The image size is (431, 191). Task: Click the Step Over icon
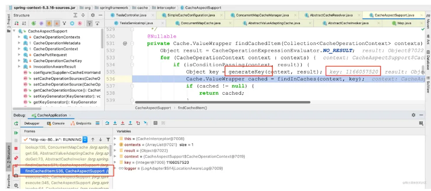point(107,123)
